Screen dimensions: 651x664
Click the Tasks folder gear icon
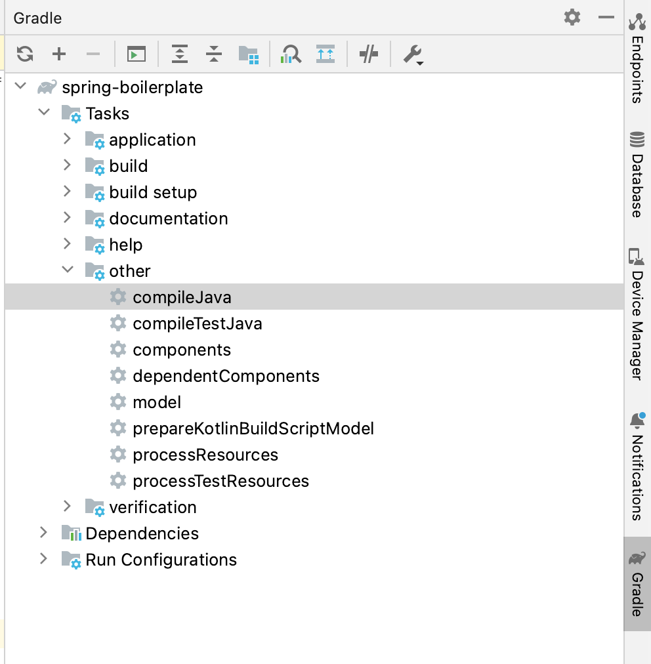tap(71, 114)
